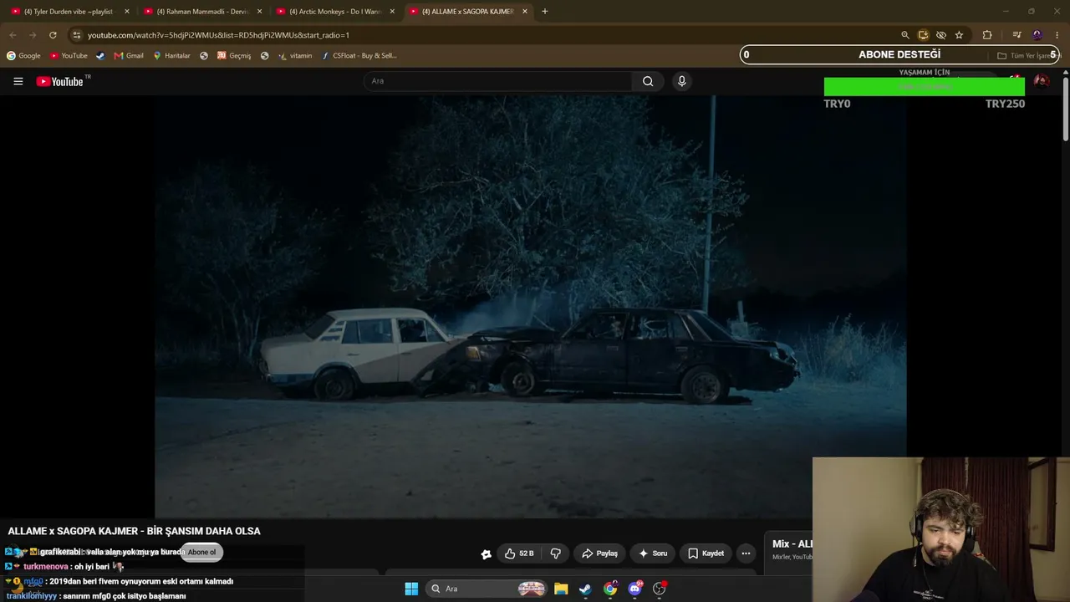Image resolution: width=1070 pixels, height=602 pixels.
Task: Close the Arctic Monkeys tab
Action: click(x=392, y=12)
